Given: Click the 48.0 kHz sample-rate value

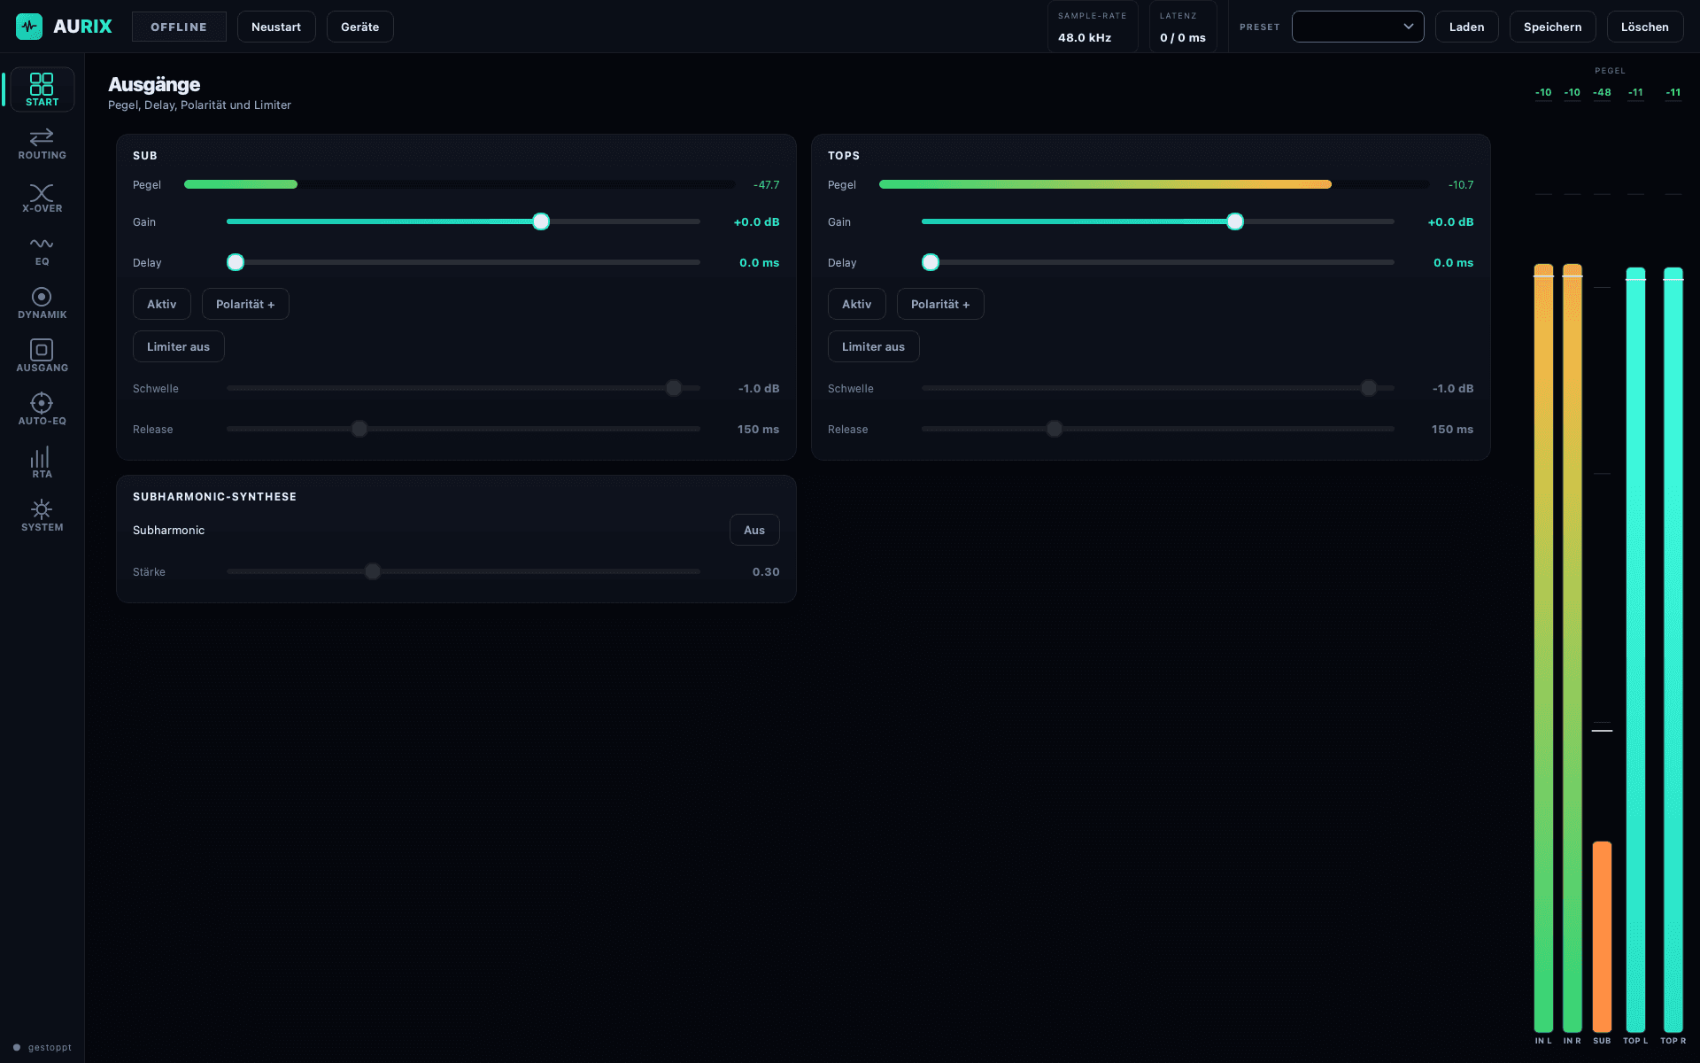Looking at the screenshot, I should pyautogui.click(x=1085, y=37).
